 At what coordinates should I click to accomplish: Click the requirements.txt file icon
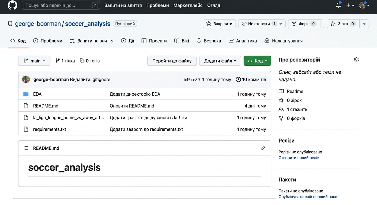26,129
